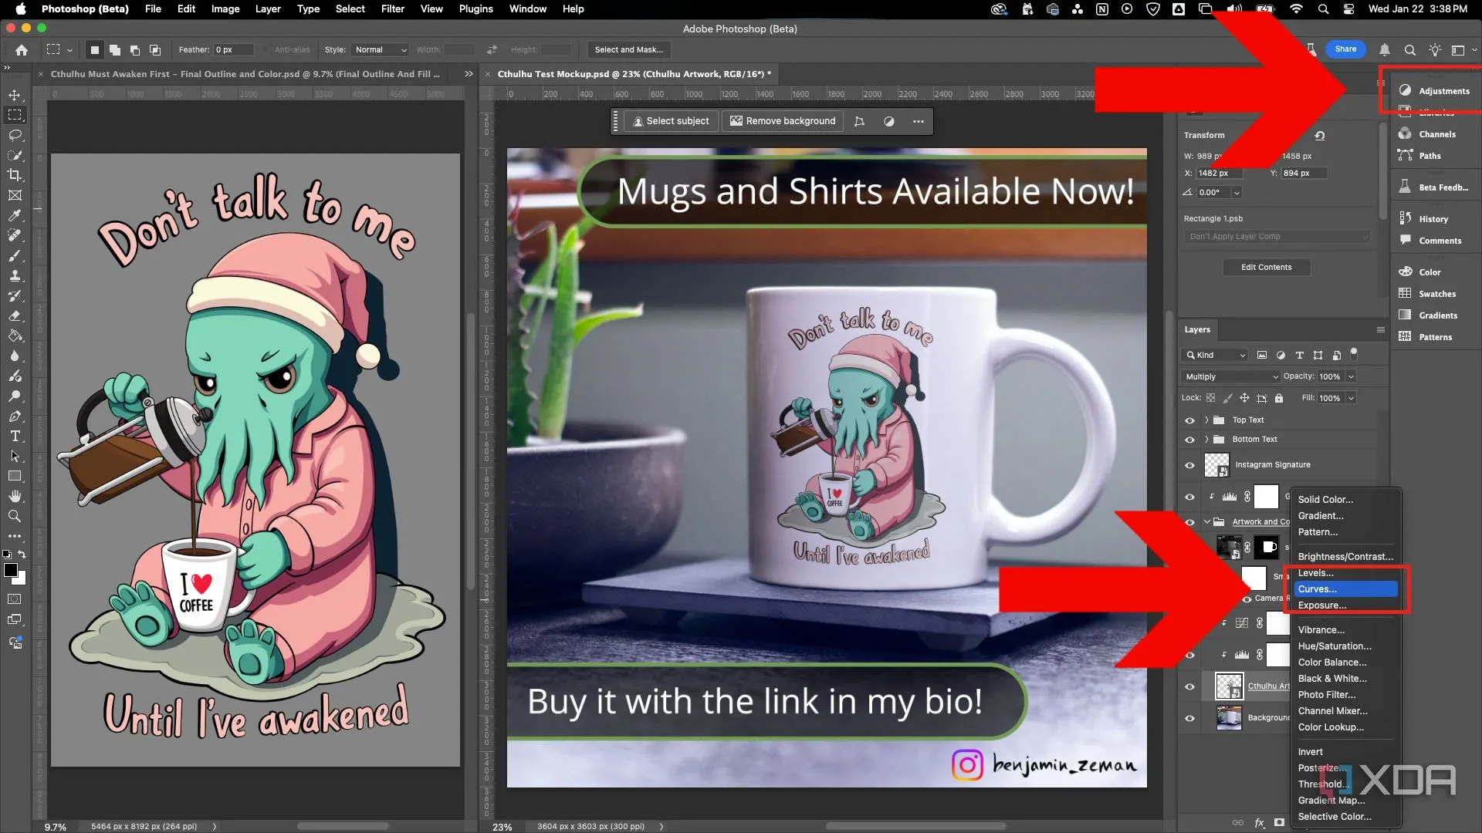Click the Feather input field
The height and width of the screenshot is (833, 1482).
(234, 49)
